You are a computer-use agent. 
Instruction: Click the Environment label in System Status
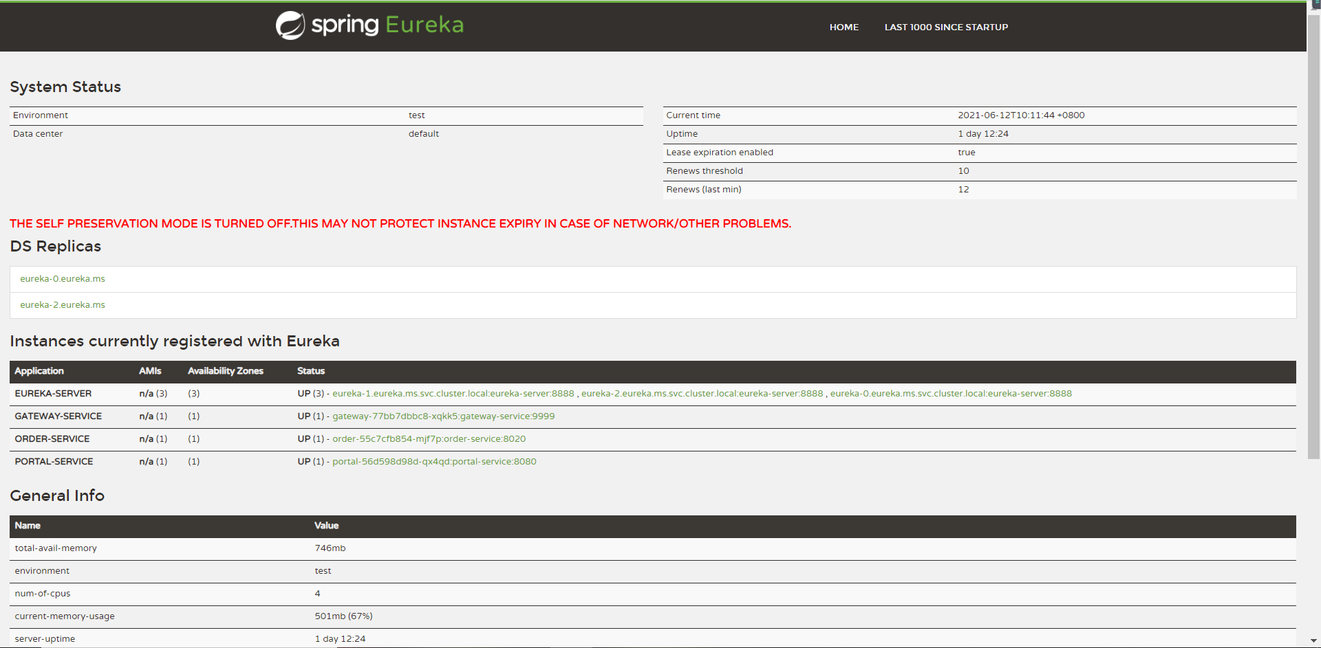pos(41,115)
